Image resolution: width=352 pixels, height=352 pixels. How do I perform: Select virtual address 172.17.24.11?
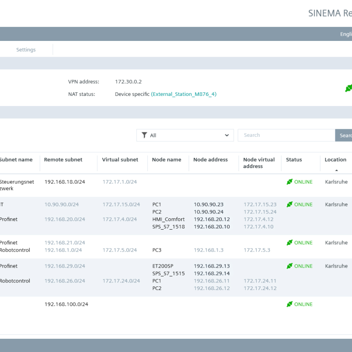260,281
